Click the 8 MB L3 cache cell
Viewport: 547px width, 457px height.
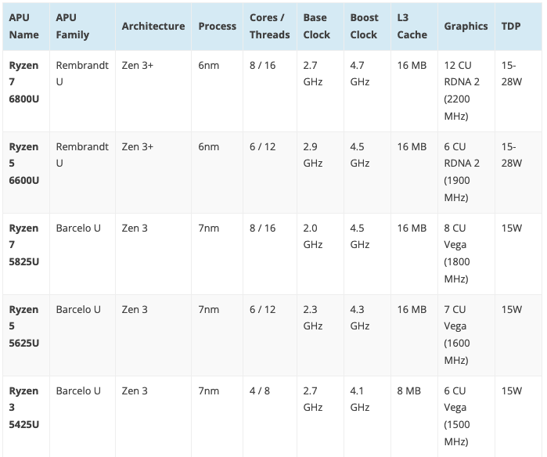408,390
